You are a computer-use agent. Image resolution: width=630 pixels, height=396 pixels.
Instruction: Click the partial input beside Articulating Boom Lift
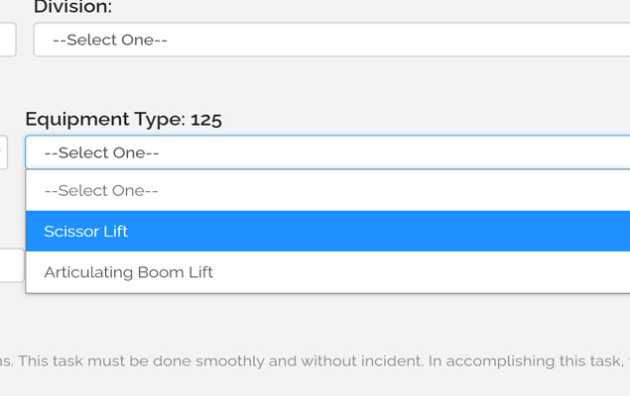click(11, 265)
